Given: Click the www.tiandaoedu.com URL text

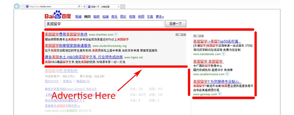Looking at the screenshot, I should (207, 54).
